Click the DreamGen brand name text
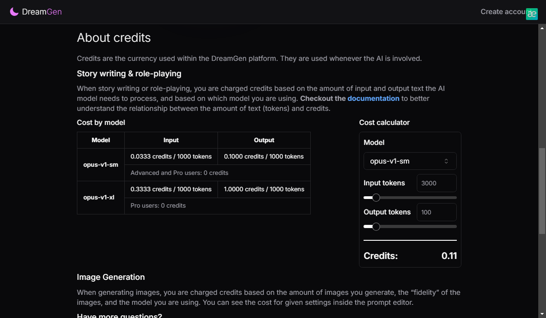The width and height of the screenshot is (546, 318). tap(42, 12)
